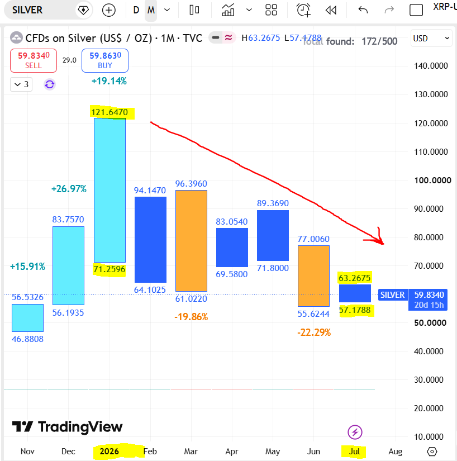Switch to the D daily interval

pos(136,10)
